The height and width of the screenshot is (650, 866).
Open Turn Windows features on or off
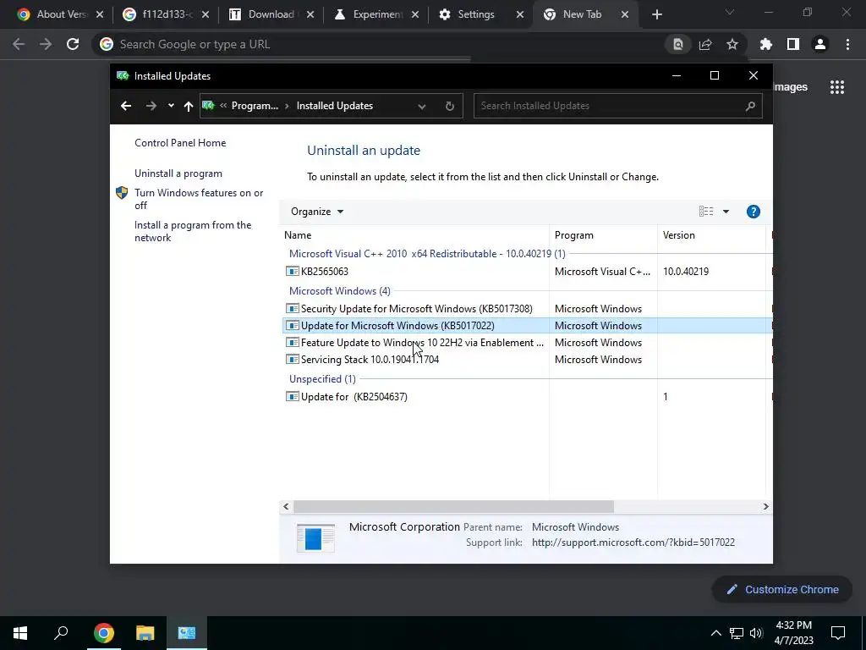199,199
